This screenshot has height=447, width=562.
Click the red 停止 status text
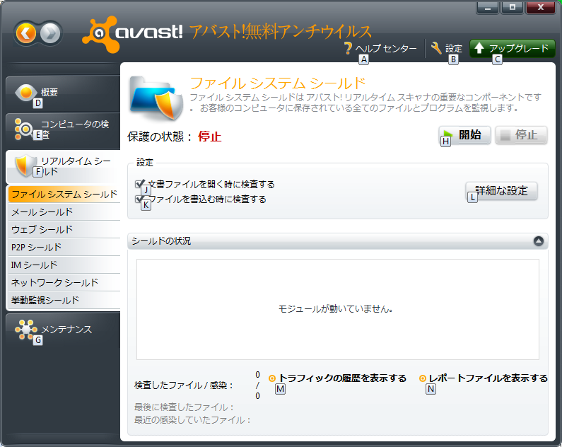[x=210, y=137]
